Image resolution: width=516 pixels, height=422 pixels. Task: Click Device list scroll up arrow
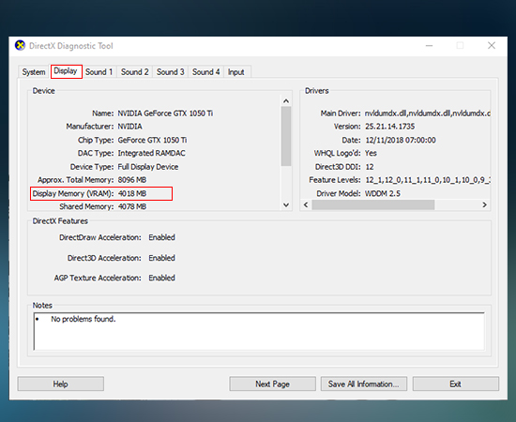(286, 101)
